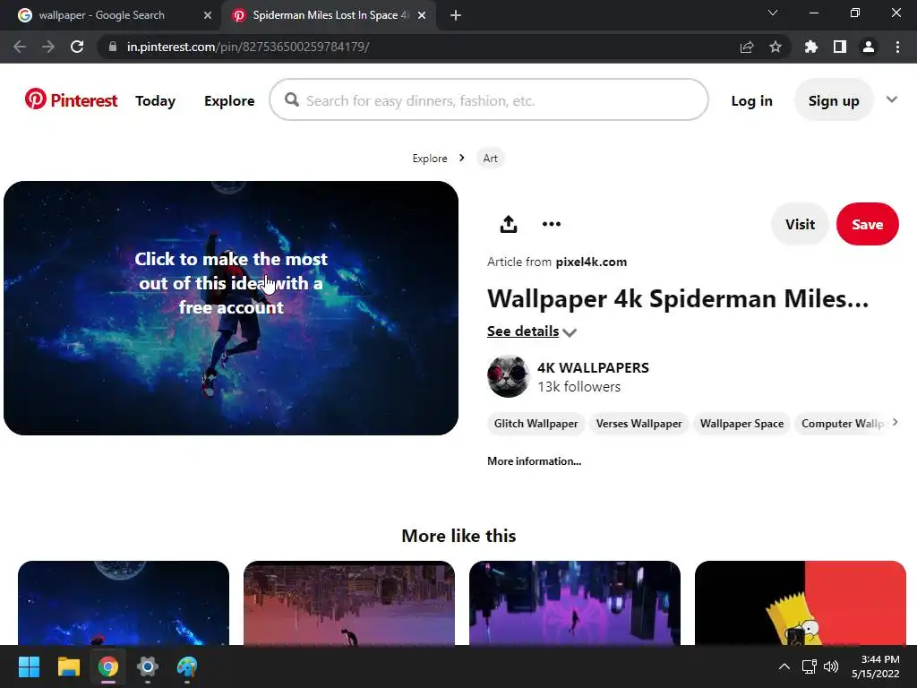The height and width of the screenshot is (688, 917).
Task: Click the site lock icon
Action: click(113, 47)
